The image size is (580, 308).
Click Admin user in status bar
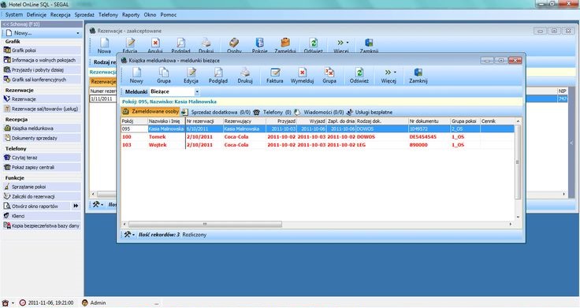pyautogui.click(x=94, y=302)
